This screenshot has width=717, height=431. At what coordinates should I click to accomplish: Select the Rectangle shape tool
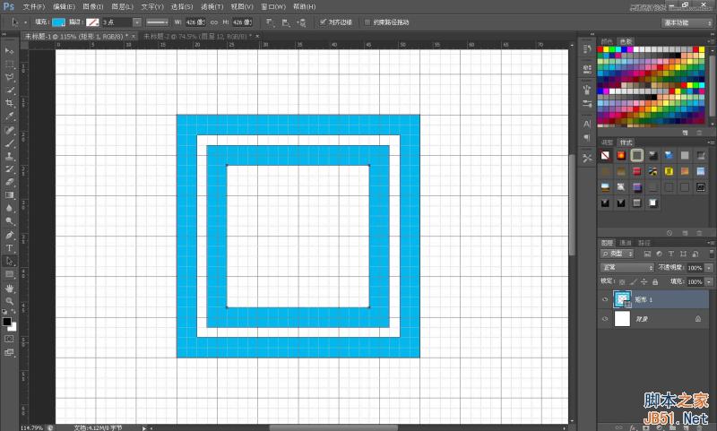9,274
